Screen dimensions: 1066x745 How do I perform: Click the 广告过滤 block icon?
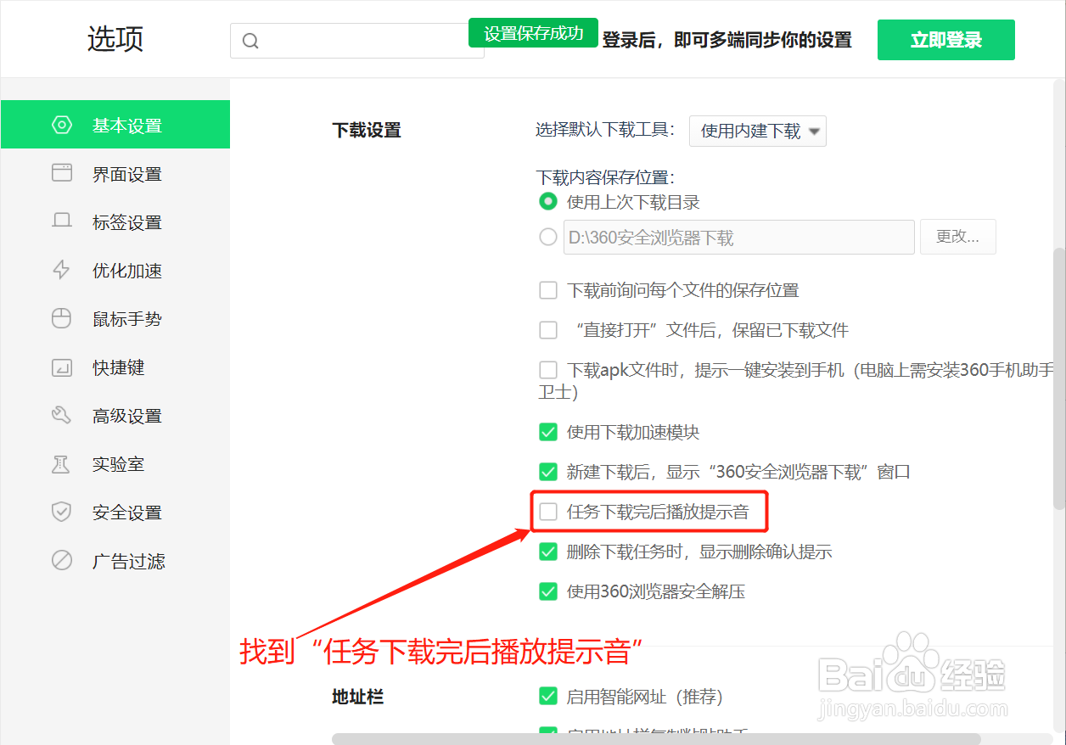[62, 561]
